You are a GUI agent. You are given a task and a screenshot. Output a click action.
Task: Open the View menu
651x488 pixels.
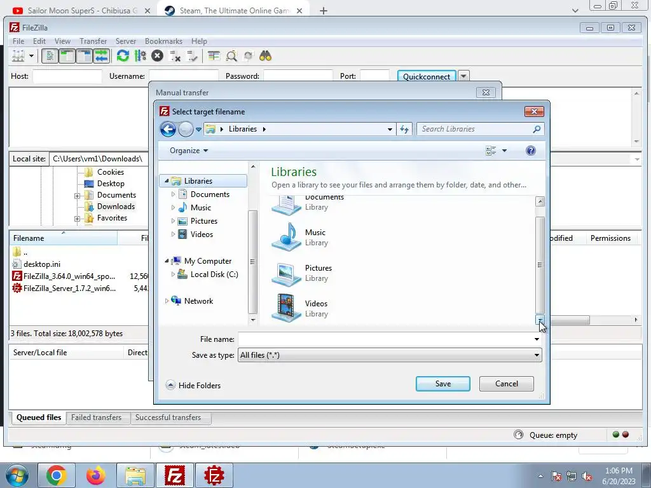(x=62, y=41)
